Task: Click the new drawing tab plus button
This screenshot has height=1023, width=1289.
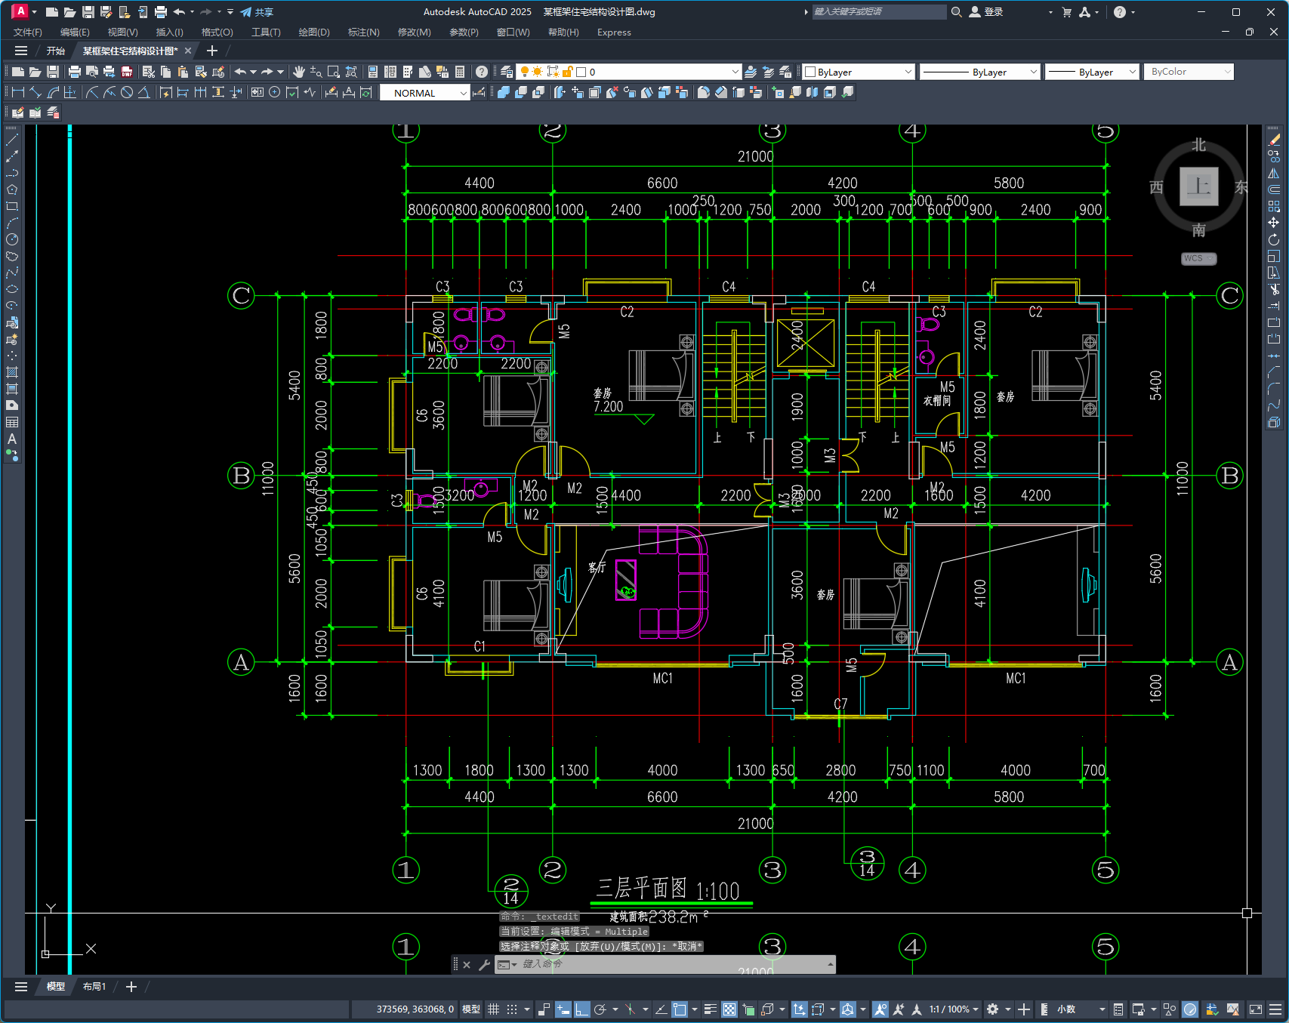Action: pyautogui.click(x=212, y=51)
